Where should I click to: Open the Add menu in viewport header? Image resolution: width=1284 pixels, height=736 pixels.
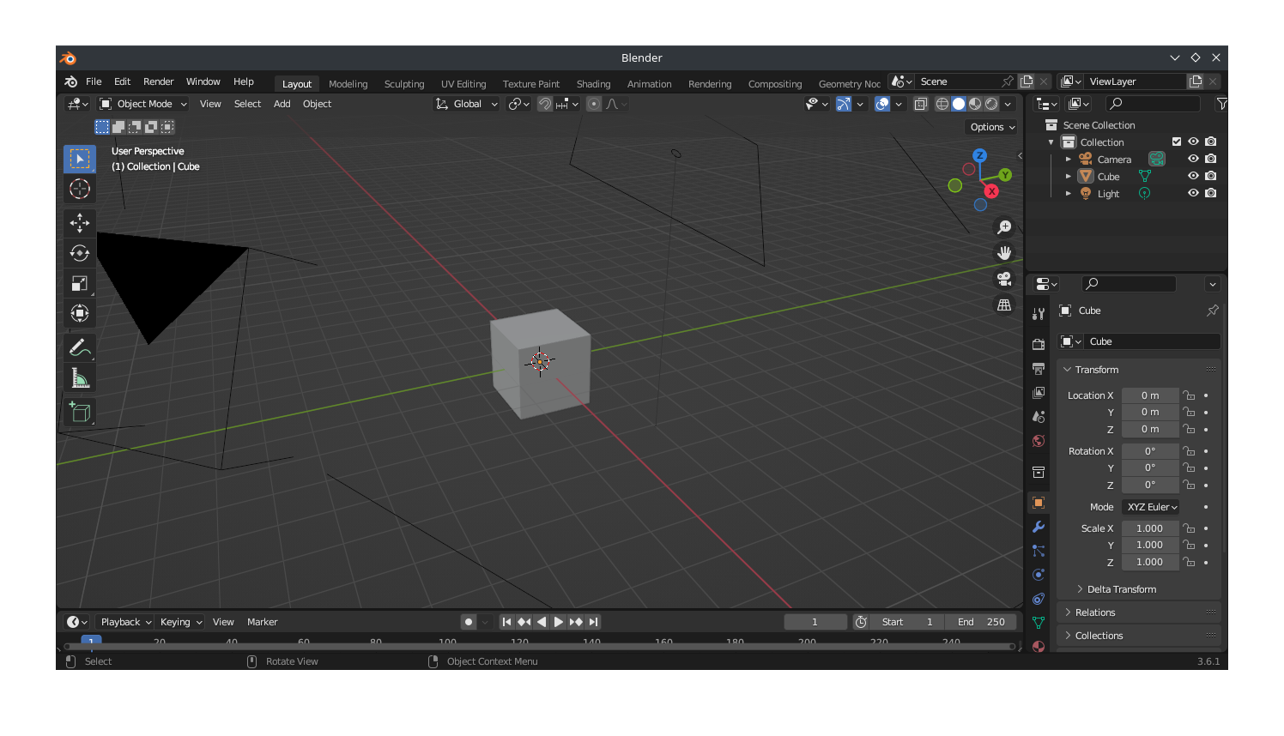[x=282, y=104]
